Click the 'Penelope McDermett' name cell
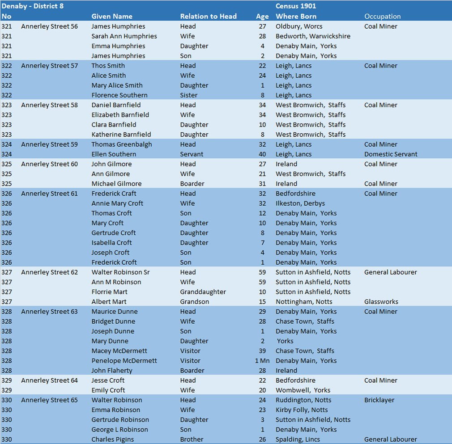The image size is (452, 444). (x=124, y=361)
